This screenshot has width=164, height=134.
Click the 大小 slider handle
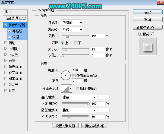click(65, 50)
